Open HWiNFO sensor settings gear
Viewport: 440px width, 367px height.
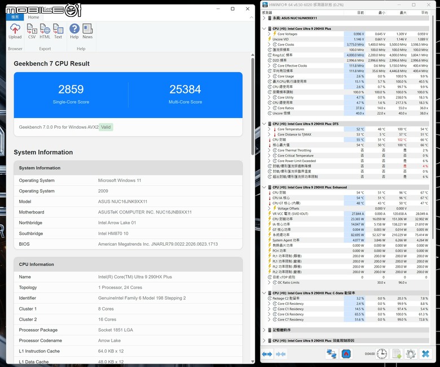click(411, 354)
